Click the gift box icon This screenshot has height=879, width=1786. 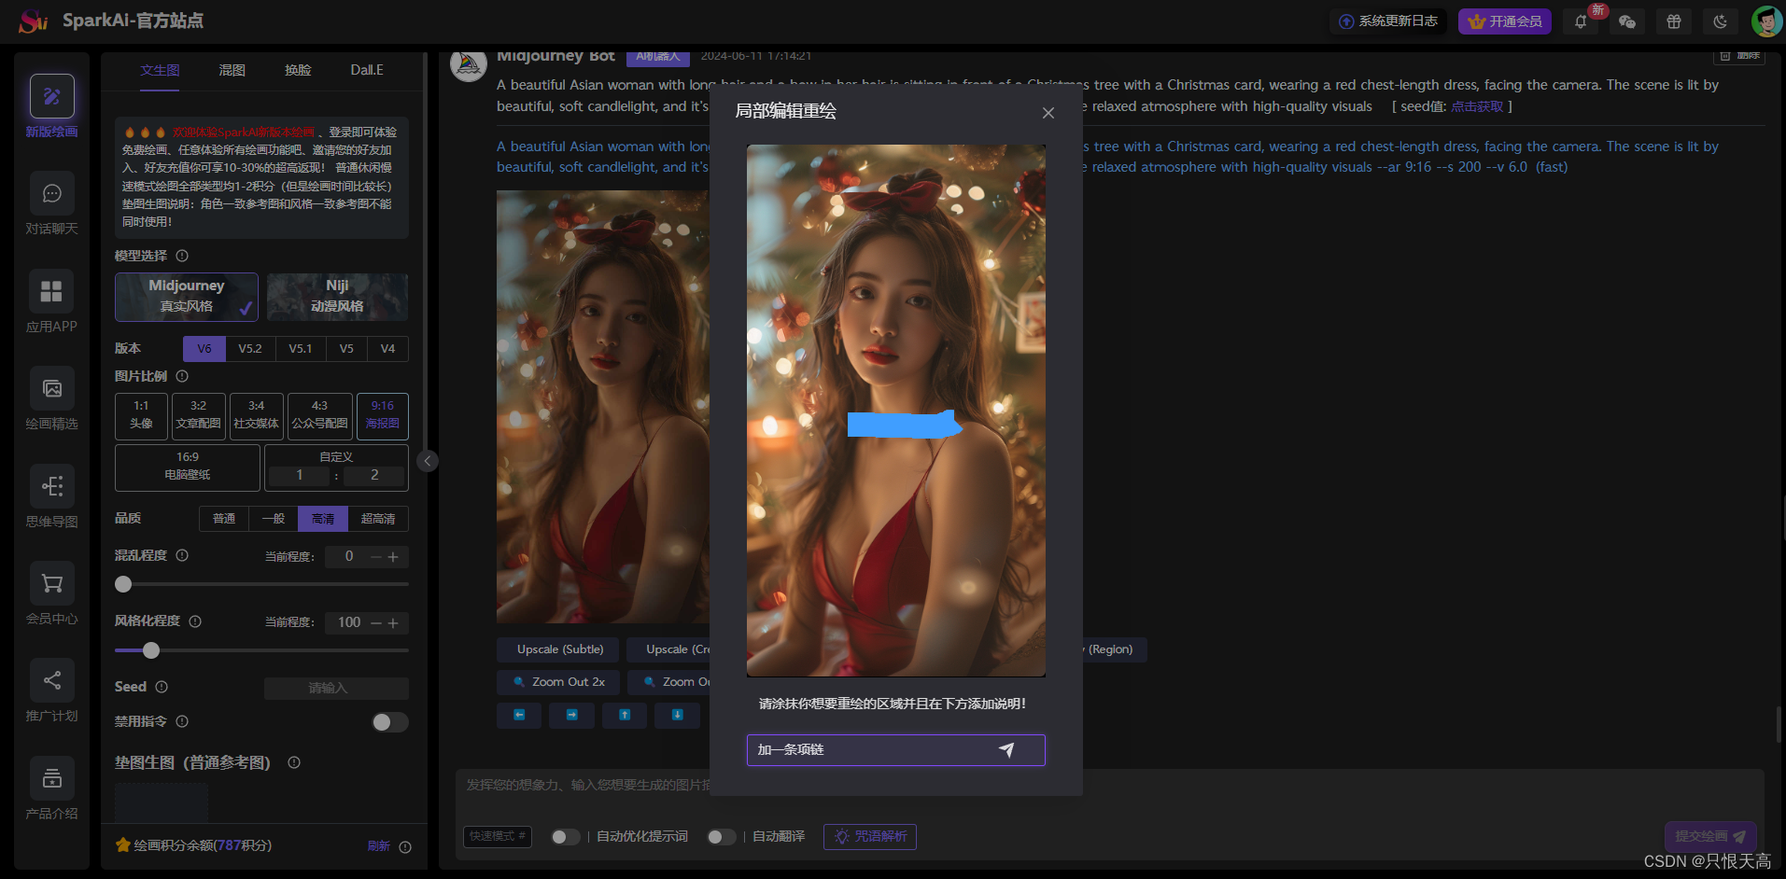tap(1674, 21)
